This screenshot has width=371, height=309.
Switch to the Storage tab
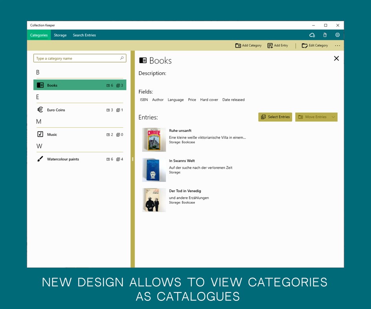(x=60, y=35)
